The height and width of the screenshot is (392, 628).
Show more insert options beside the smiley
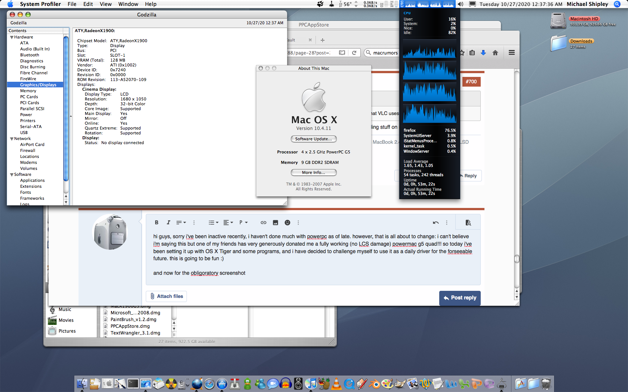point(298,223)
